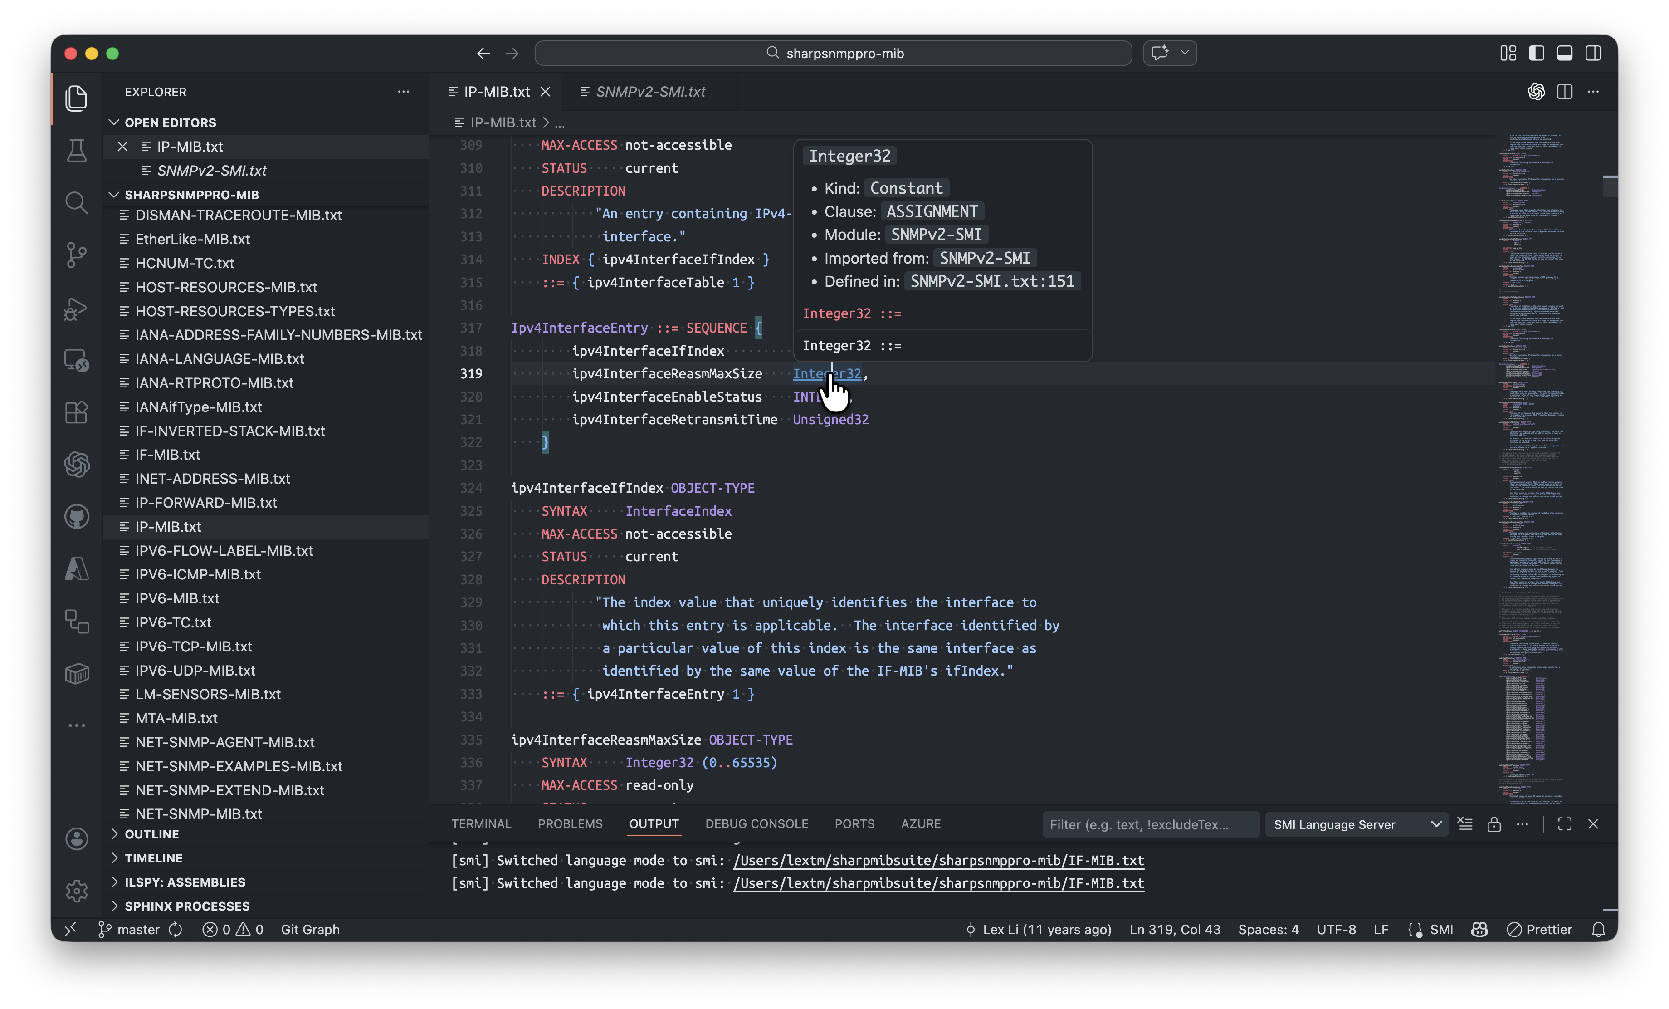This screenshot has height=1009, width=1669.
Task: Open the DEBUG CONSOLE tab
Action: point(756,823)
